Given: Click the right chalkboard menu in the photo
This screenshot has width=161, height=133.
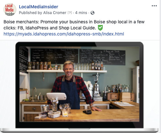Looking at the screenshot, I should tap(102, 57).
